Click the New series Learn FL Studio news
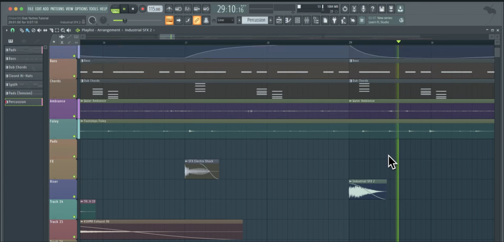Screen dimensions: 504x242 coord(386,20)
